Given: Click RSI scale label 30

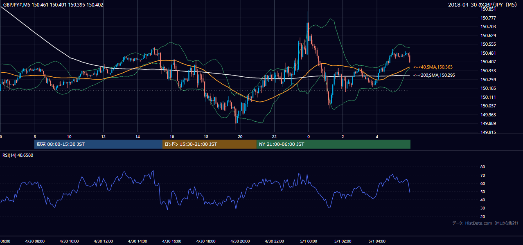Looking at the screenshot, I should coord(482,208).
